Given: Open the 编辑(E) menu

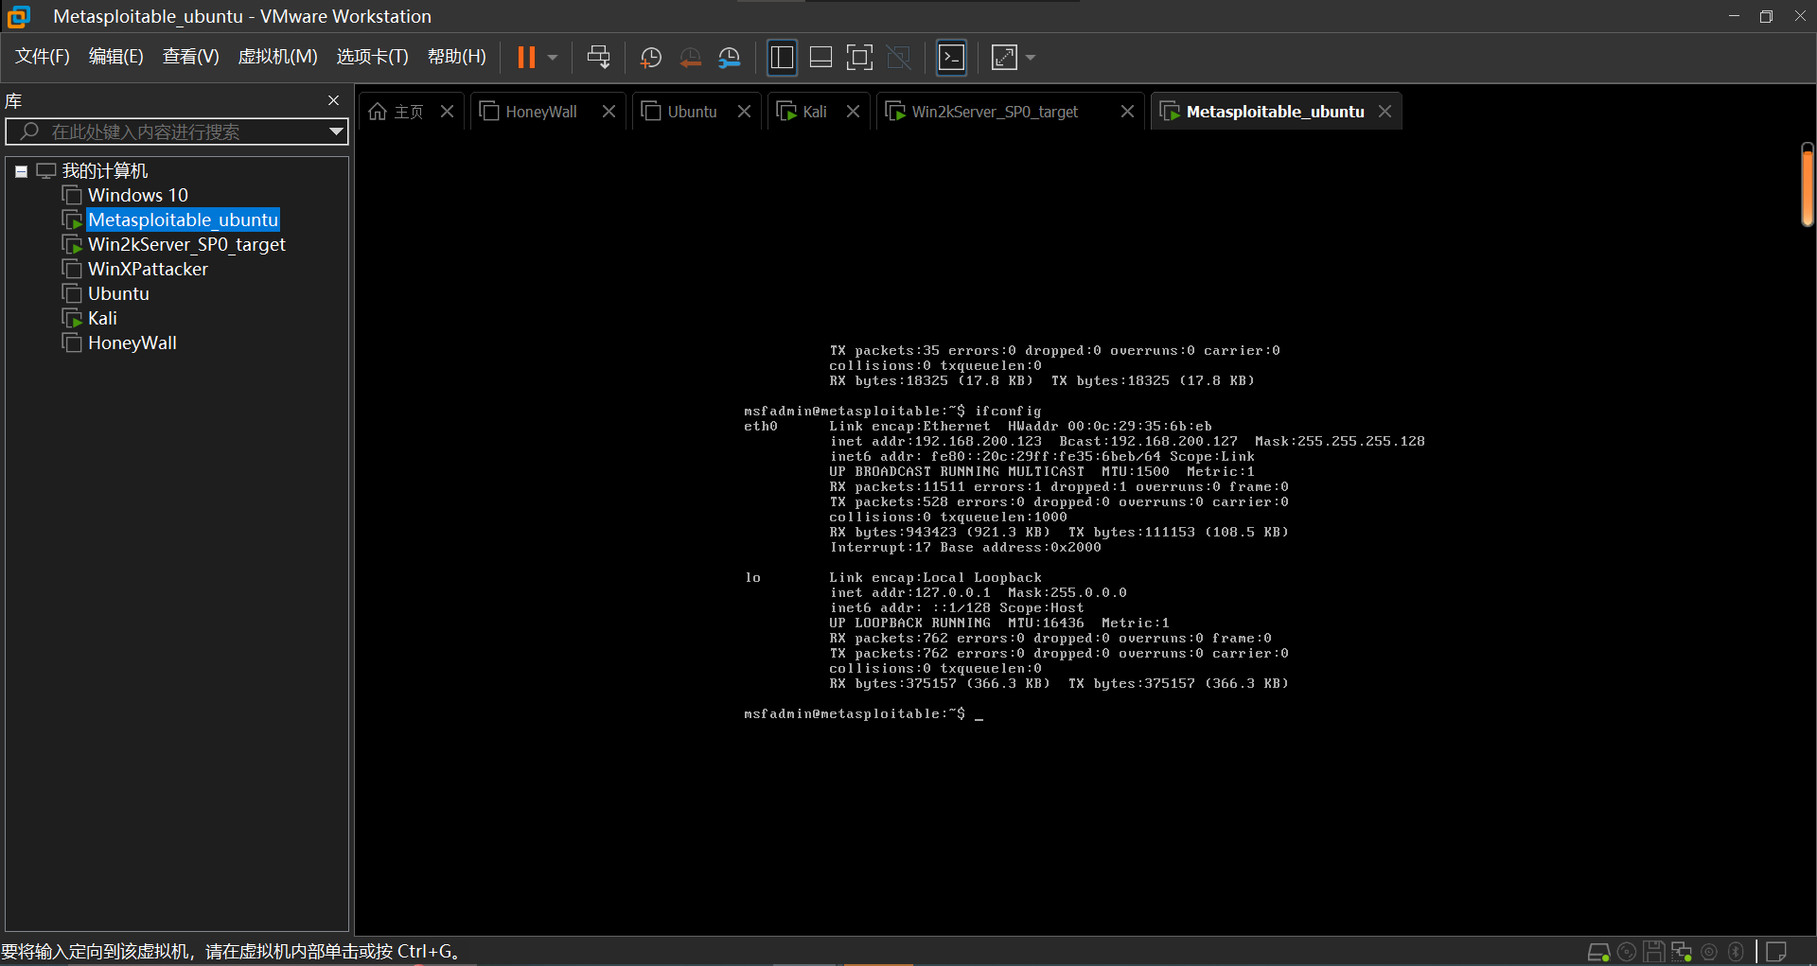Looking at the screenshot, I should click(x=116, y=57).
